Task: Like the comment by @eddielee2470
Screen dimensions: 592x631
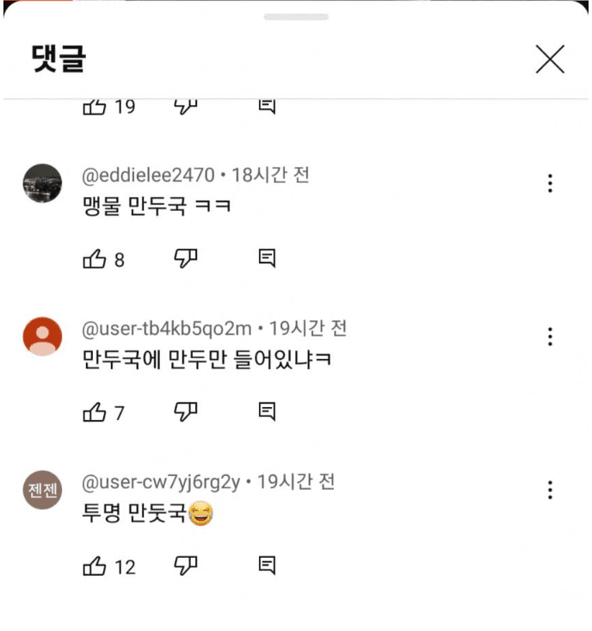Action: tap(95, 259)
